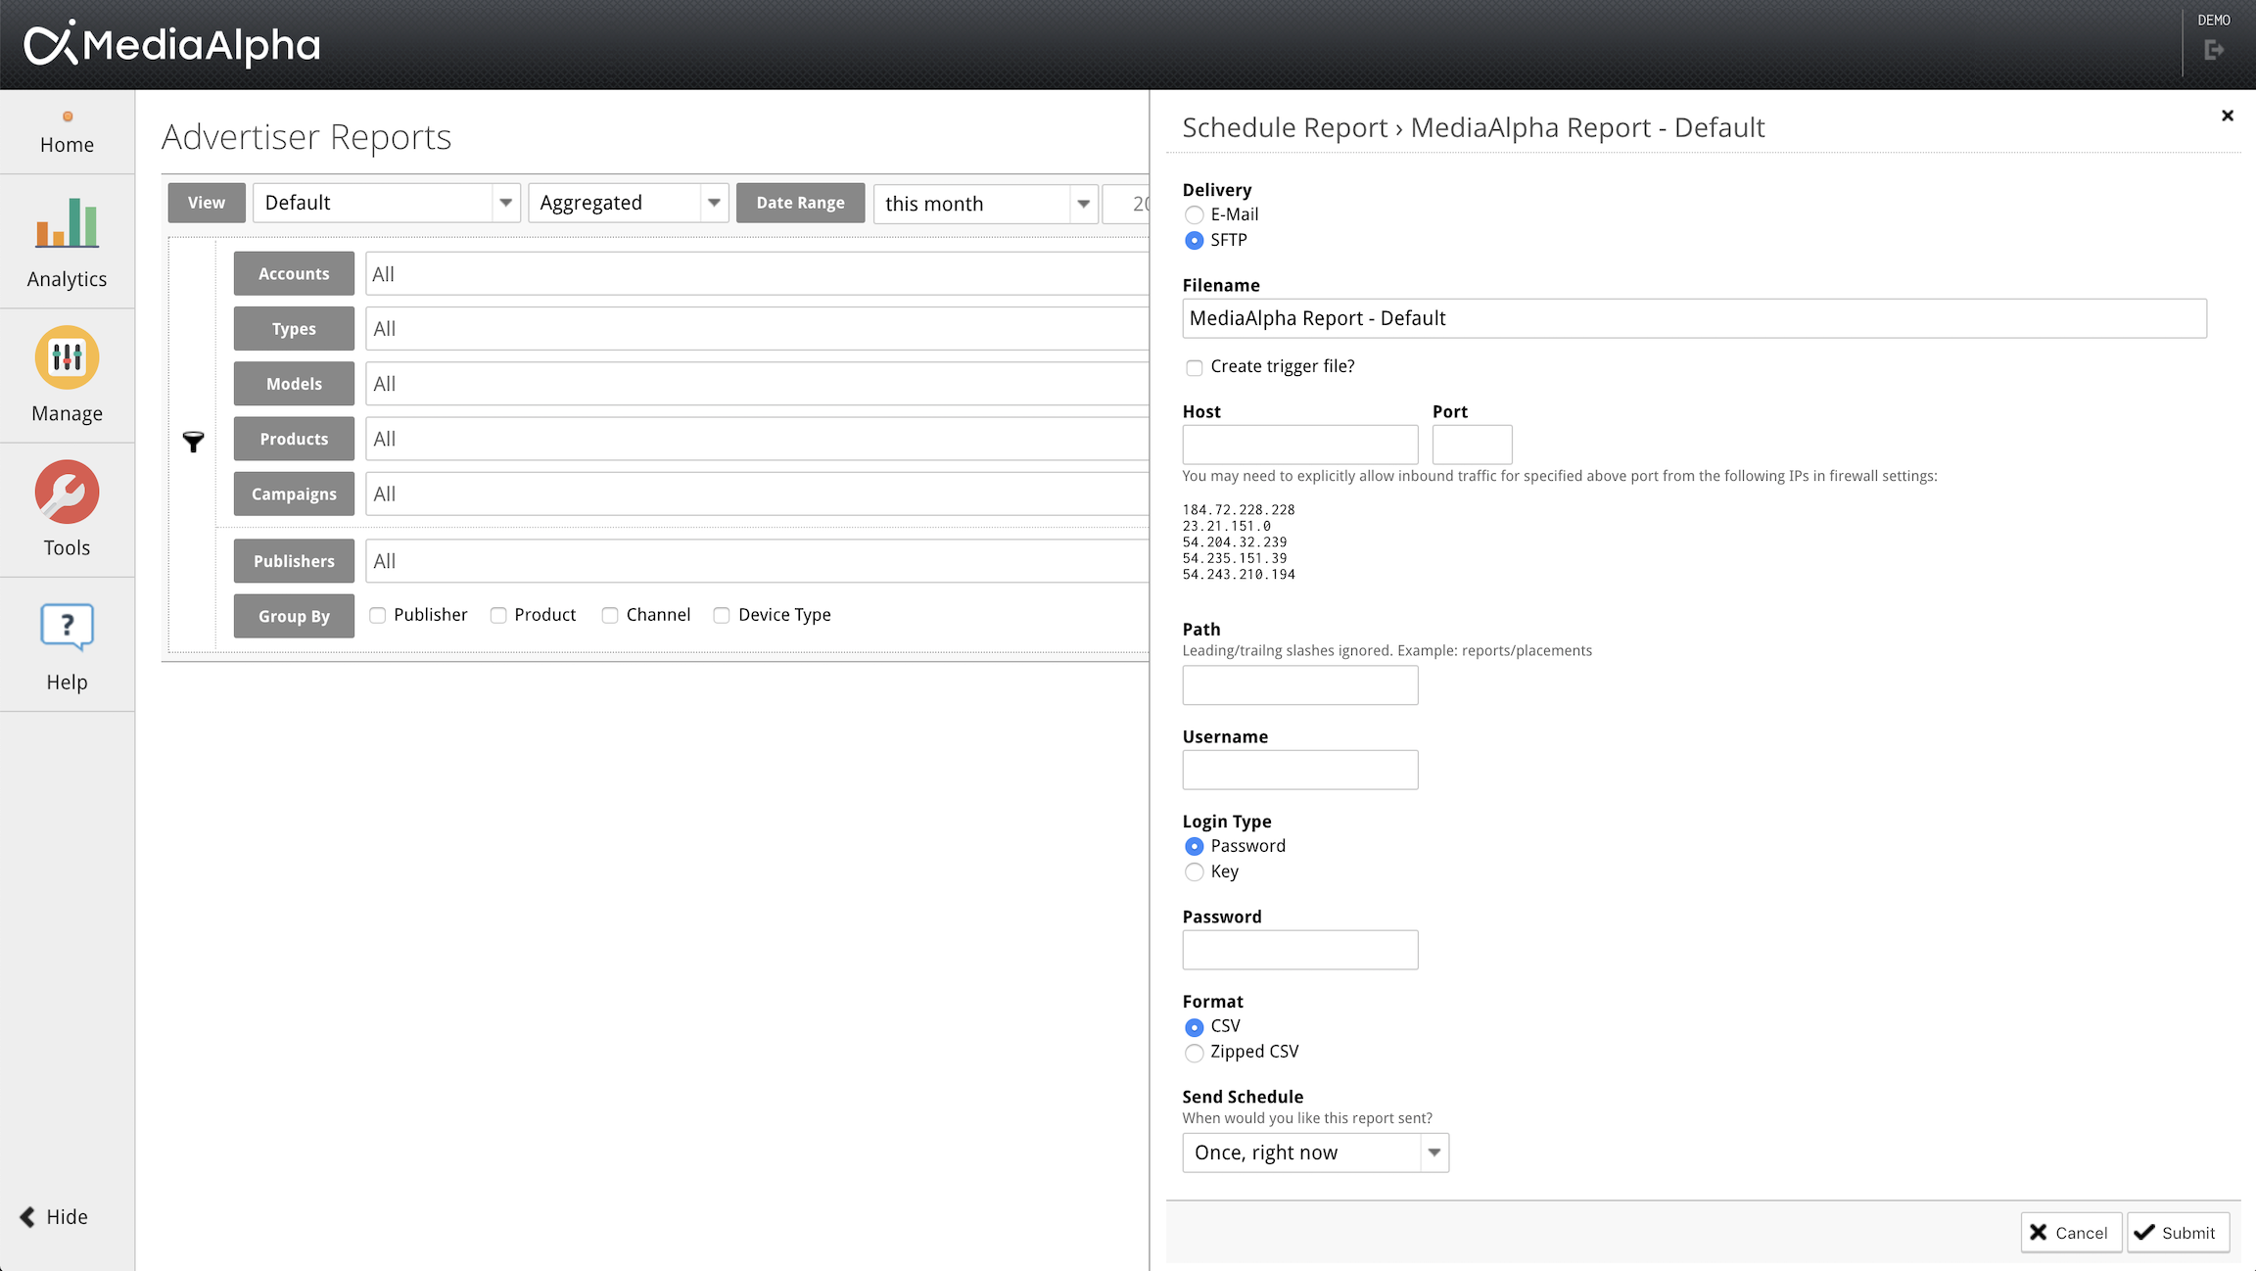This screenshot has width=2256, height=1271.
Task: Click the Password input field
Action: [x=1300, y=950]
